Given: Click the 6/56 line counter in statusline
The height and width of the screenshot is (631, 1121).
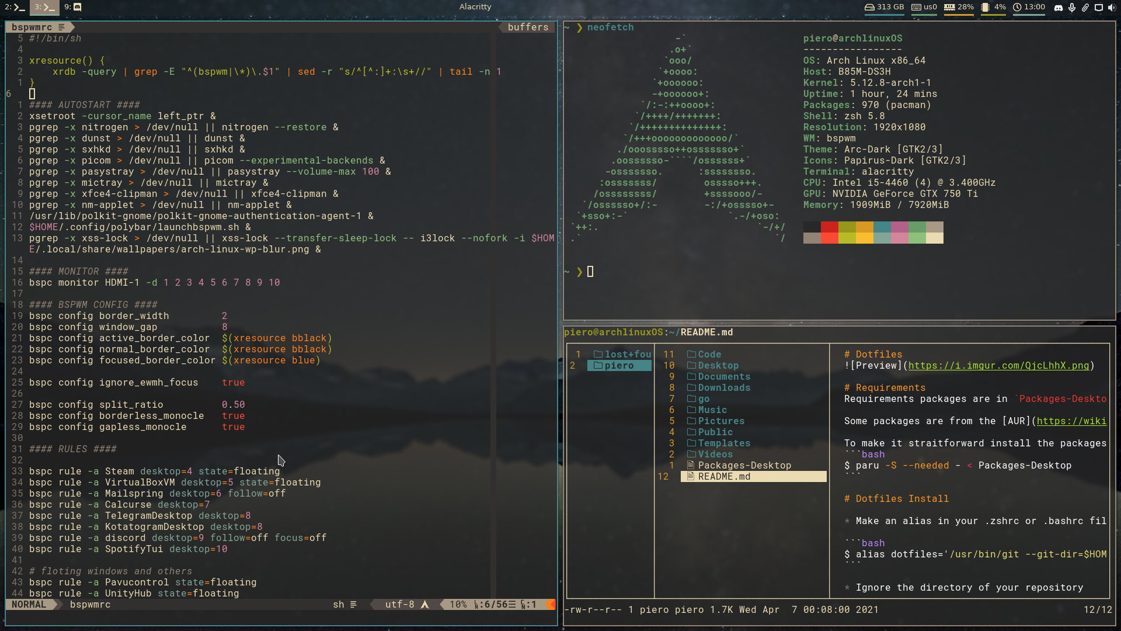Looking at the screenshot, I should pyautogui.click(x=495, y=604).
